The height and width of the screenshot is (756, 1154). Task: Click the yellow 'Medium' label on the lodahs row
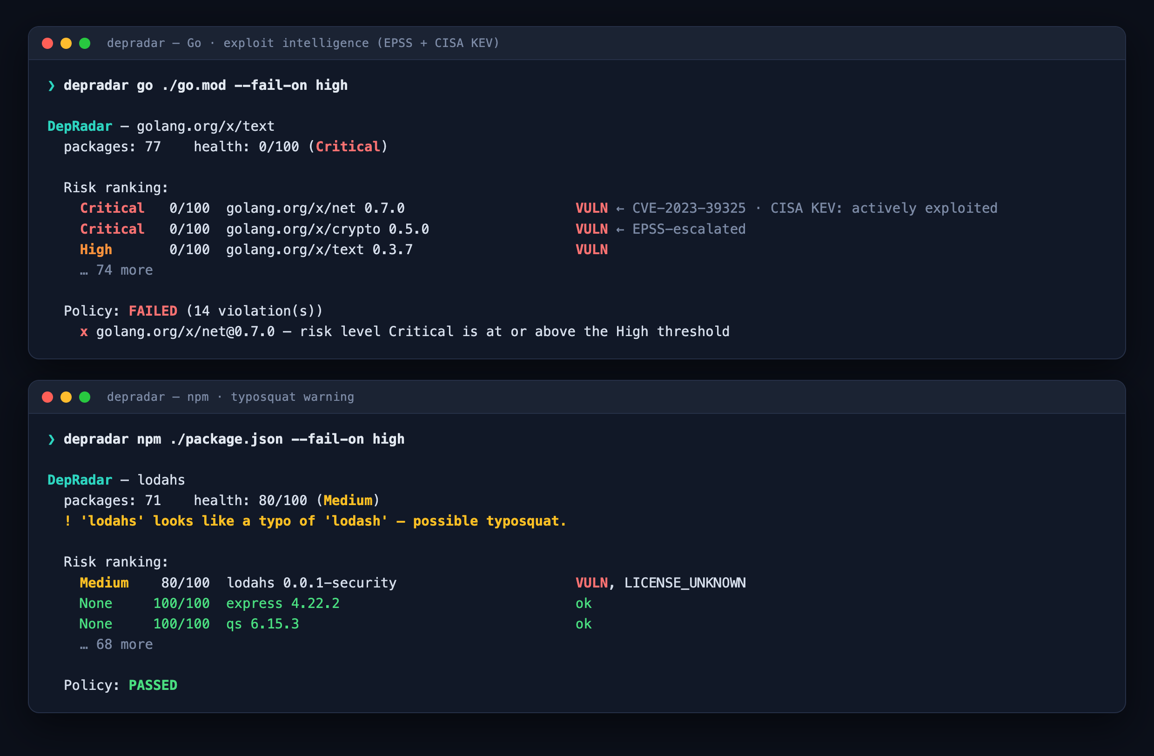[x=104, y=583]
